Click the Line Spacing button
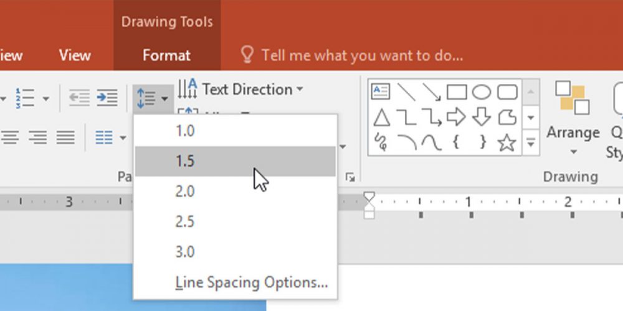The width and height of the screenshot is (623, 311). [151, 98]
